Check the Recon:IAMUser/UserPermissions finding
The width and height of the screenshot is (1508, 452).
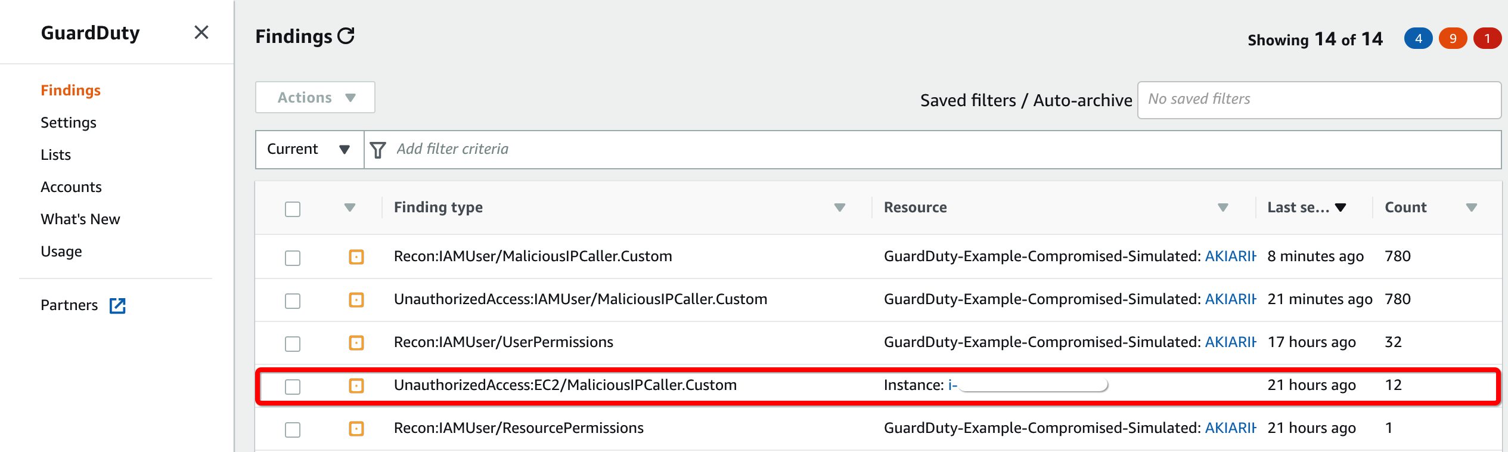pos(293,344)
